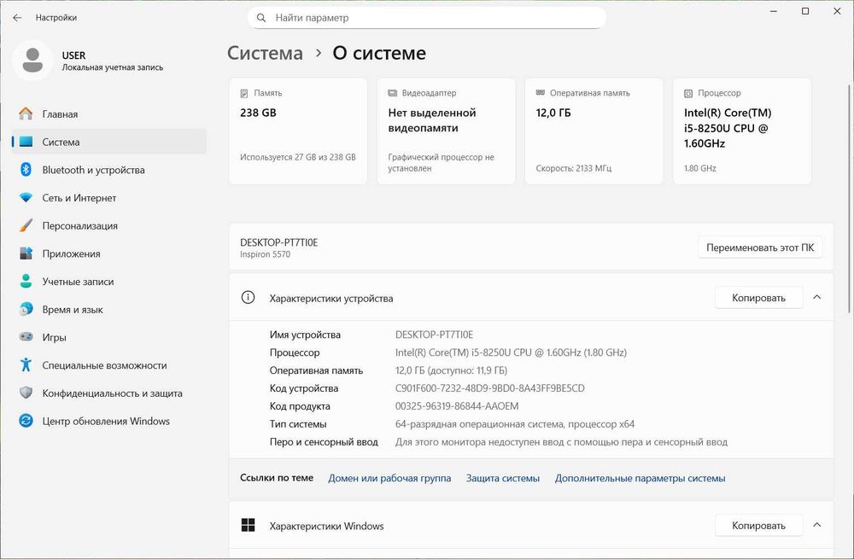Click the Специальные возможности accessibility icon

(26, 364)
